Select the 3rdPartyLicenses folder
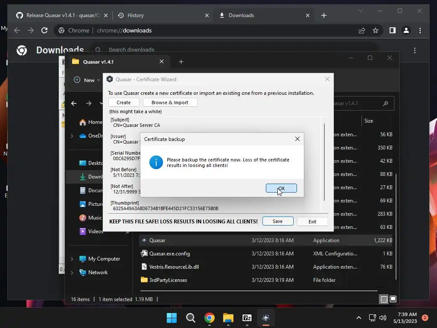This screenshot has height=328, width=437. tap(265, 280)
